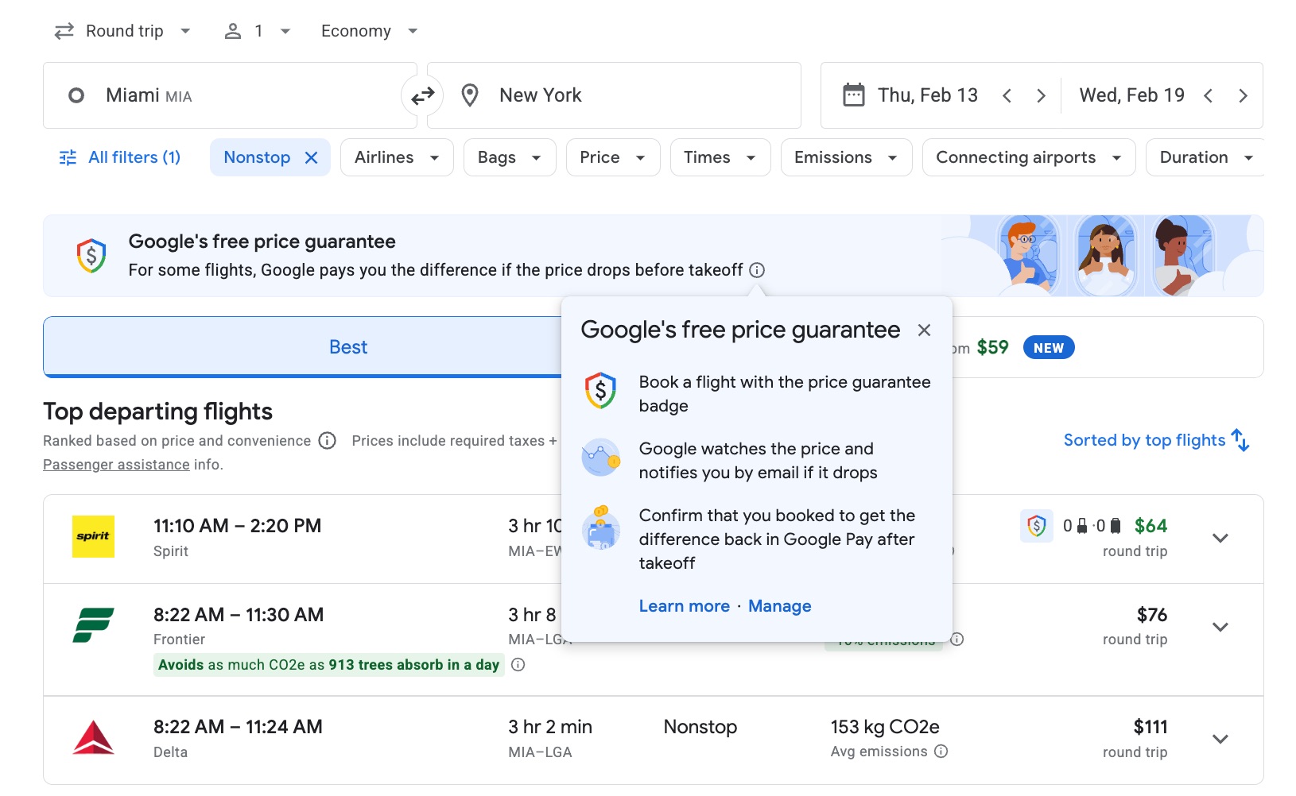Screen dimensions: 1296x796
Task: Click the info icon beside Avg emissions for Delta
Action: pos(941,752)
